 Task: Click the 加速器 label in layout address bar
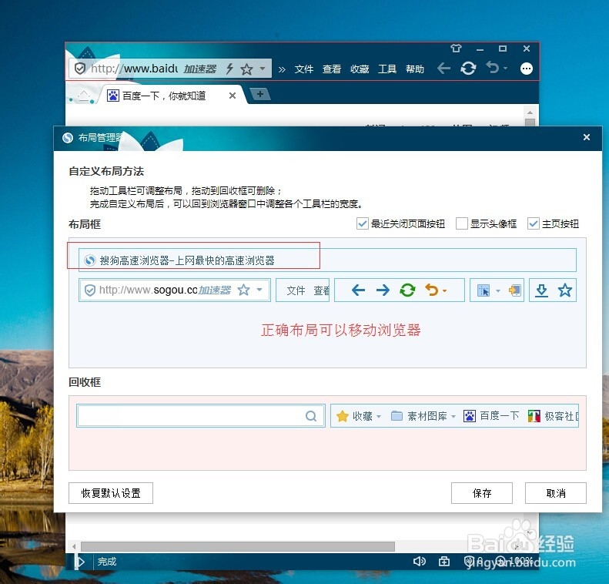(x=214, y=290)
